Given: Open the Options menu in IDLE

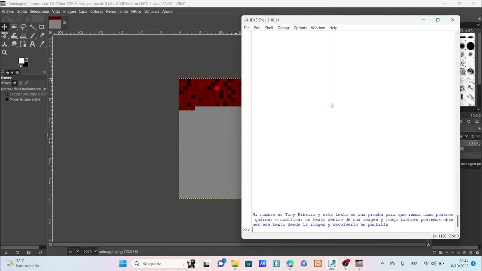Looking at the screenshot, I should [x=300, y=28].
